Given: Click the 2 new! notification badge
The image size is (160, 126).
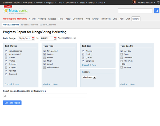Looking at the screenshot, I should 8,6.
